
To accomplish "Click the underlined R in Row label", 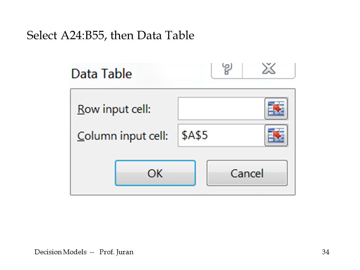I will click(81, 109).
